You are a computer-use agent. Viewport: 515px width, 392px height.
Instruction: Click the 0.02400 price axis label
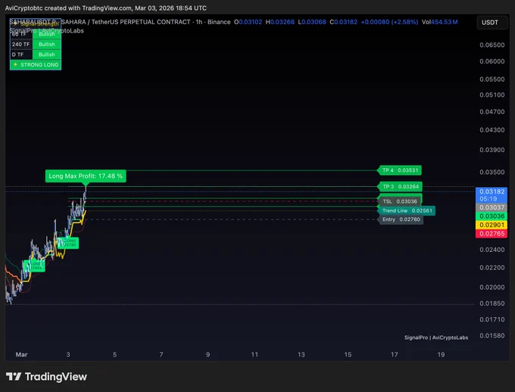(x=492, y=250)
